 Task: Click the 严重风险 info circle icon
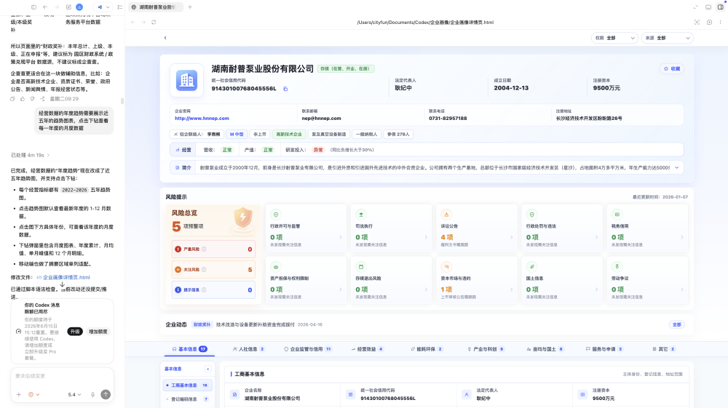coord(204,249)
